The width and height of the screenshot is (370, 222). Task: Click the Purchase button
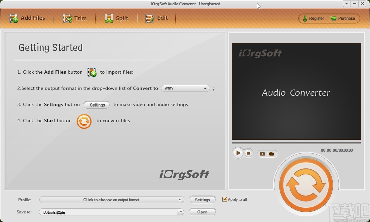[343, 18]
